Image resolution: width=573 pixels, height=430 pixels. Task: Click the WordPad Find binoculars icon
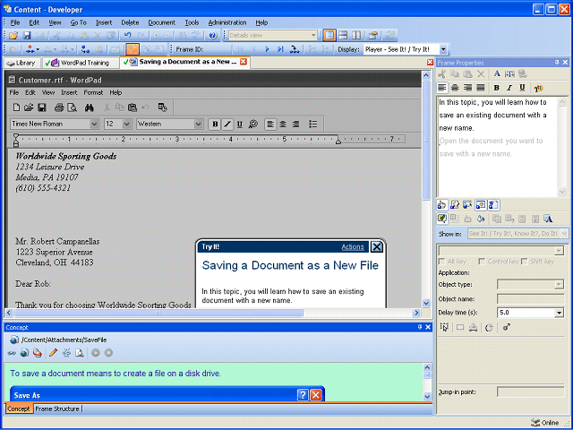(90, 107)
